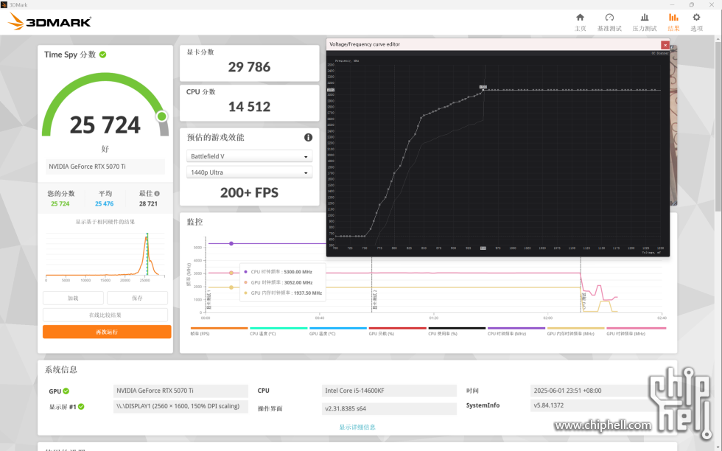Click the score distribution histogram chart
Screen dimensions: 722x451
[105, 255]
